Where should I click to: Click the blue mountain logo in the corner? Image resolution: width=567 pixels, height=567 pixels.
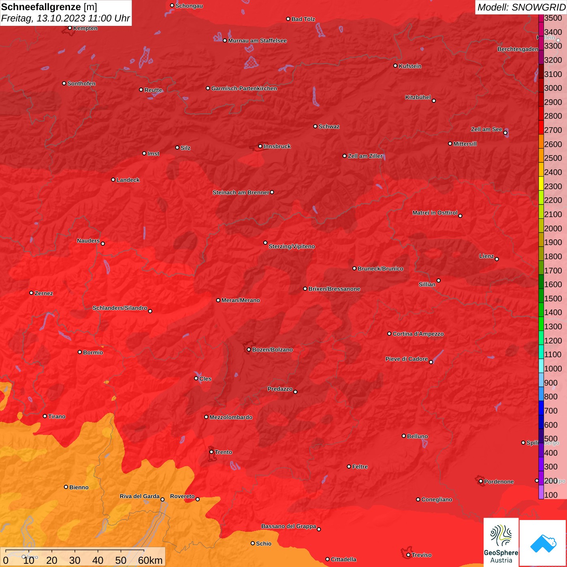pos(543,543)
